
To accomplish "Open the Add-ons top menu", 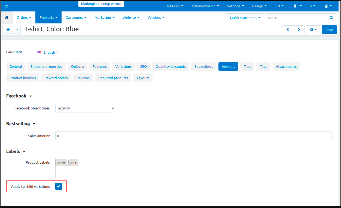I will point(175,6).
